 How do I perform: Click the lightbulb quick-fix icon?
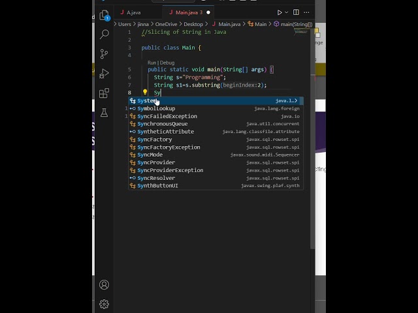coord(145,92)
